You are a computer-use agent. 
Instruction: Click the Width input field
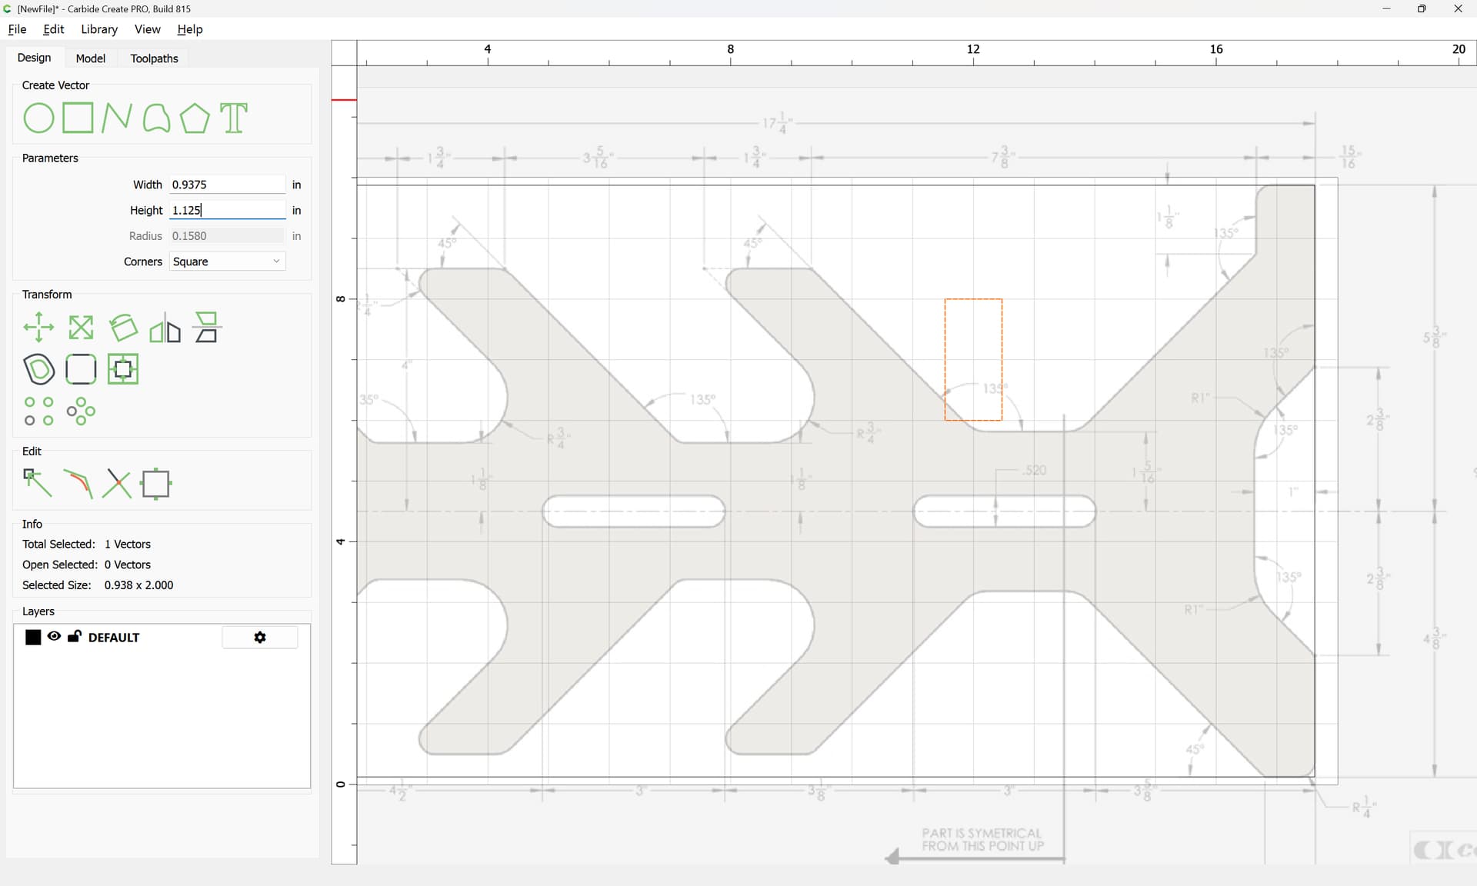coord(228,185)
